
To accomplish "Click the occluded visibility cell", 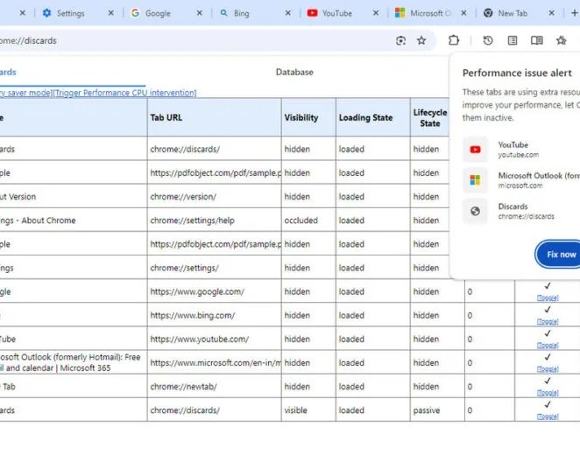I will [308, 220].
